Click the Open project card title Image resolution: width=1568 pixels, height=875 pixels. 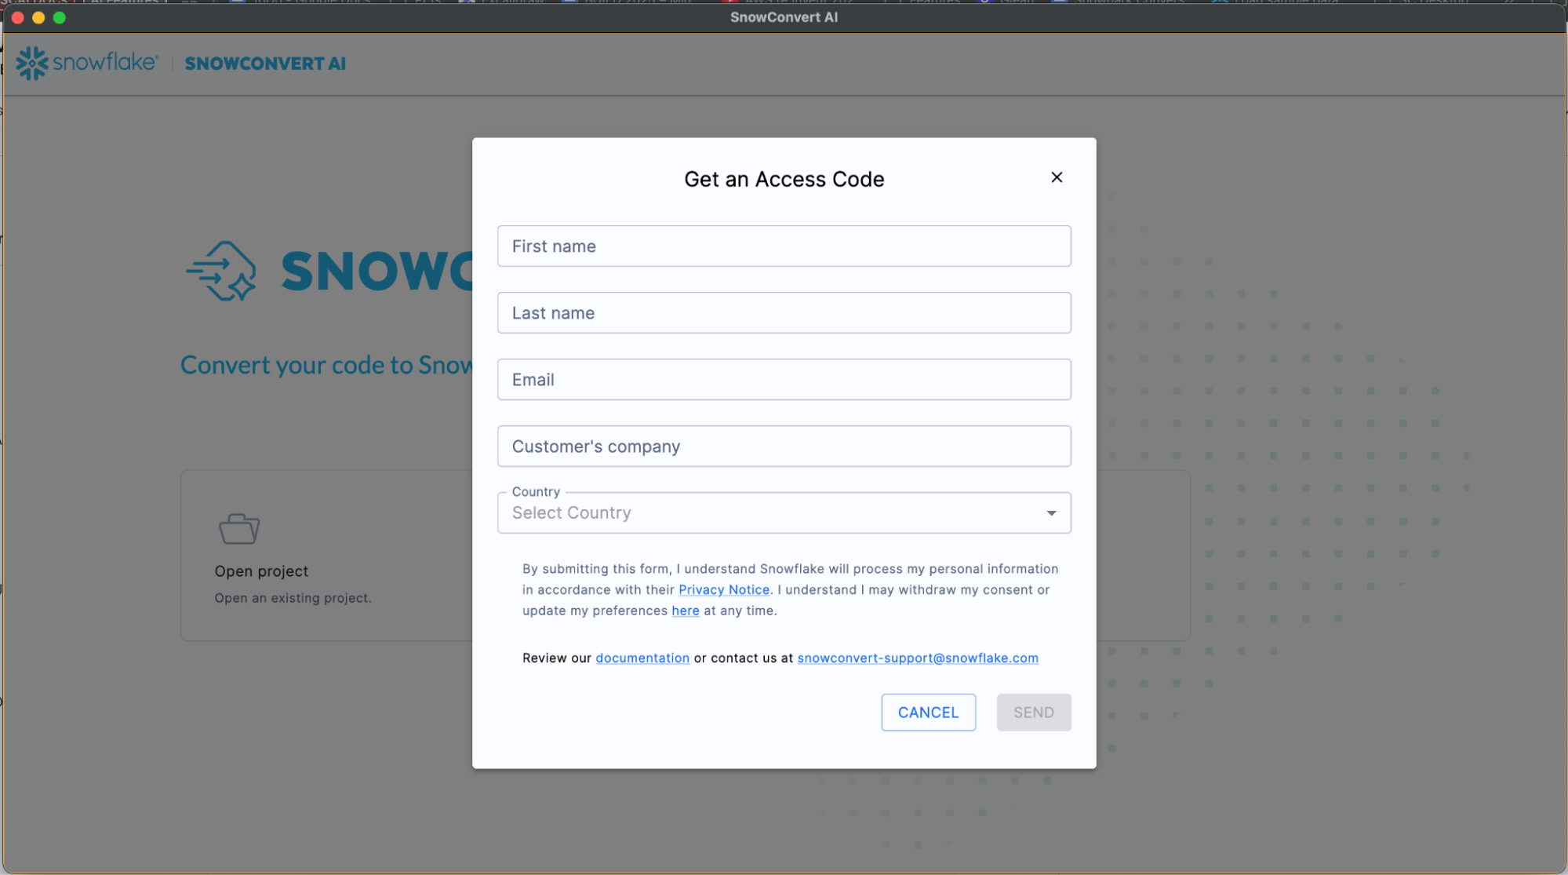coord(261,571)
